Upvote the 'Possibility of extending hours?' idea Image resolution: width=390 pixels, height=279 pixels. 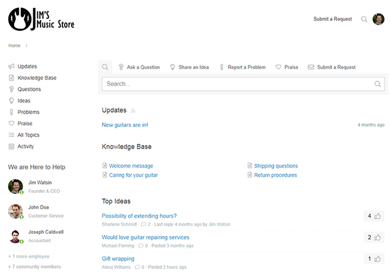click(x=378, y=216)
